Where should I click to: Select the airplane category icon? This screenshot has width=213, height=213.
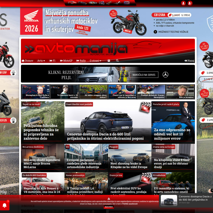[117, 3]
